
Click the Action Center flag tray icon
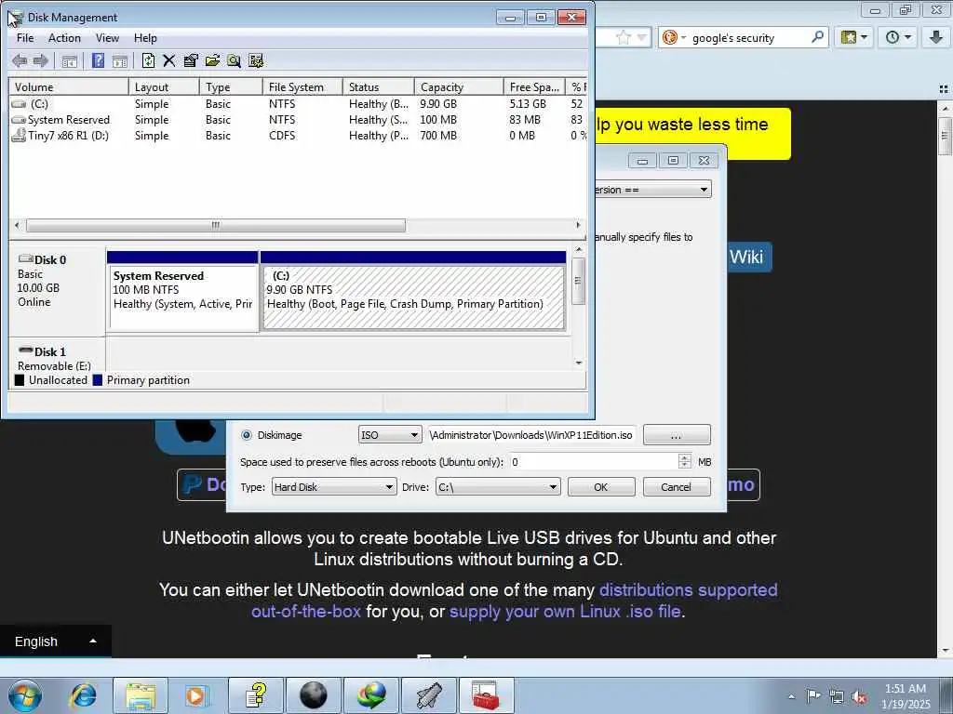coord(813,696)
